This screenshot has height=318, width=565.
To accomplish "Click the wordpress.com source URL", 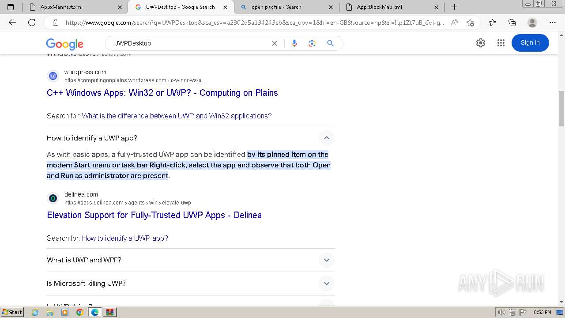I will [135, 80].
